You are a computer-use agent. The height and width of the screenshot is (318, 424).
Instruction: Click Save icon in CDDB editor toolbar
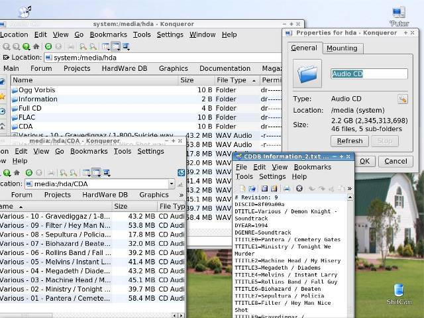(264, 188)
